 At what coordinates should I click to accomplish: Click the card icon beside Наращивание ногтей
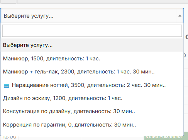[7, 86]
